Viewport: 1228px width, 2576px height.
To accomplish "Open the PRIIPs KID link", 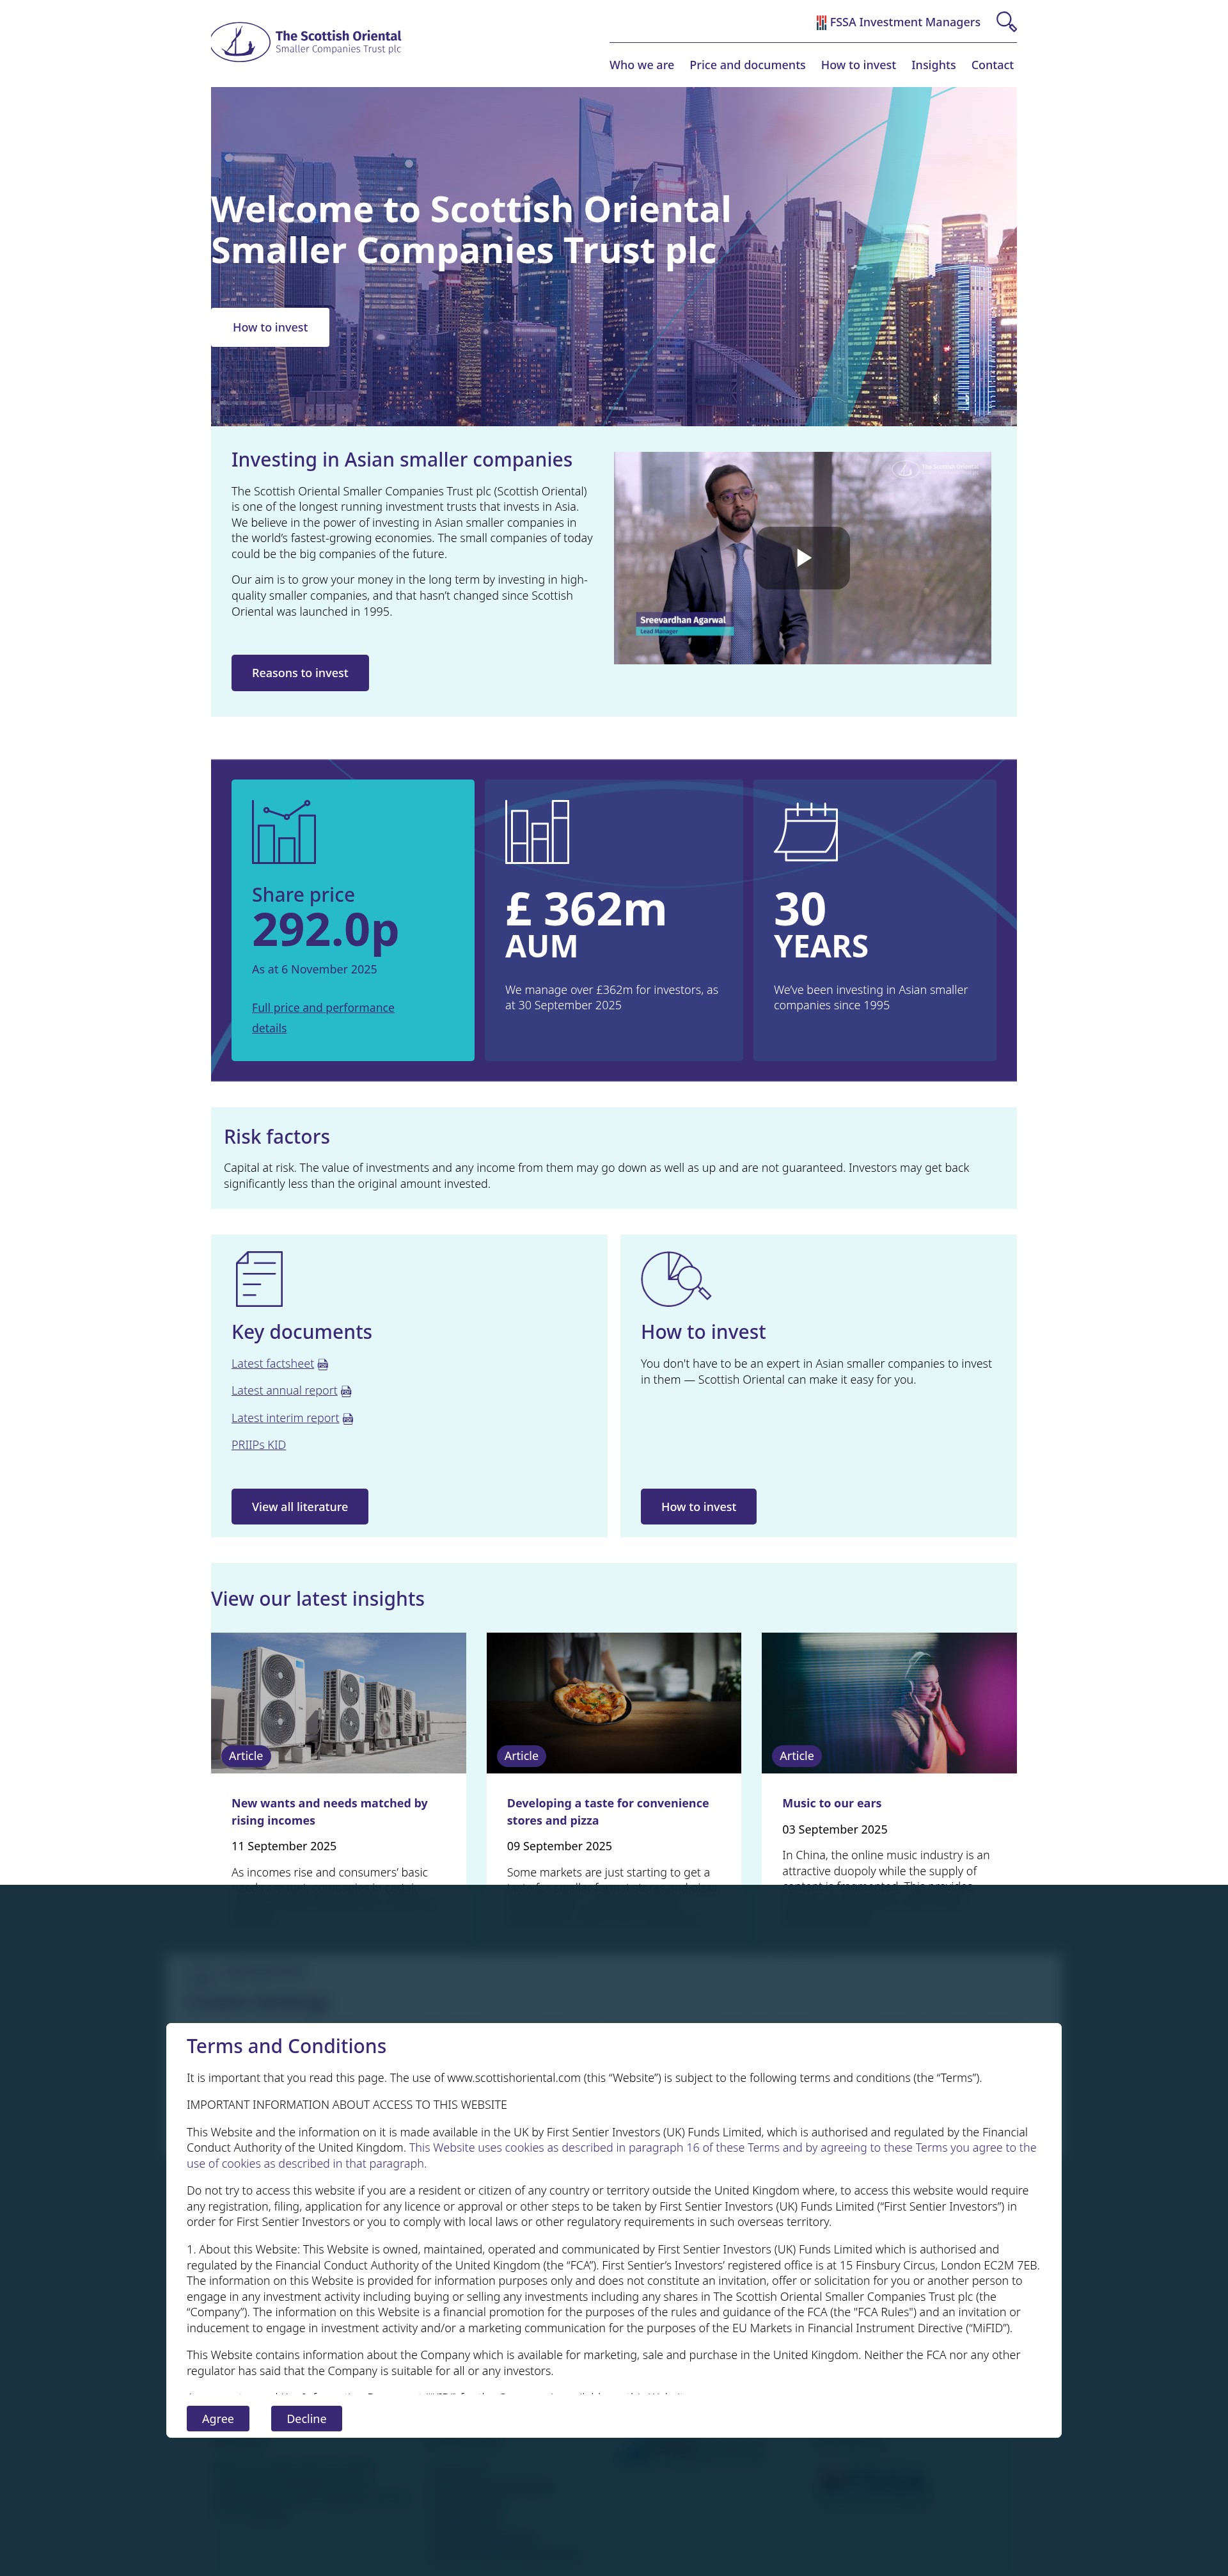I will [x=259, y=1445].
